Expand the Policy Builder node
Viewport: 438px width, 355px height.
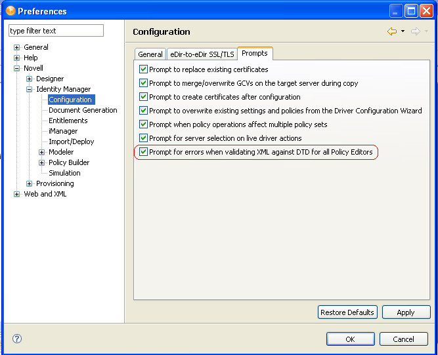(41, 162)
